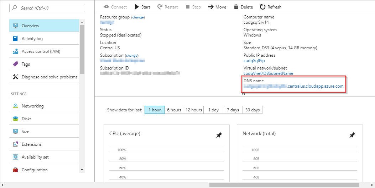
Task: Show data for the last 6 hours
Action: (174, 110)
